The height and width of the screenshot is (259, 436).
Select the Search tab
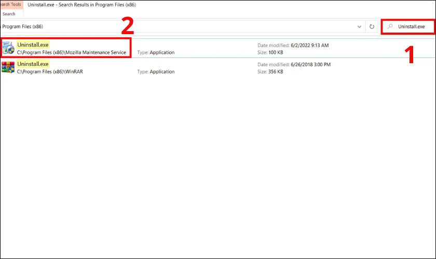[9, 14]
